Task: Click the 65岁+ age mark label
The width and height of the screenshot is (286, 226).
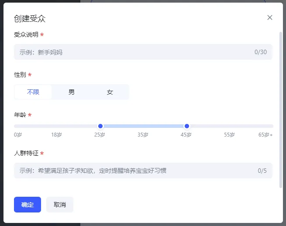Action: pyautogui.click(x=265, y=135)
